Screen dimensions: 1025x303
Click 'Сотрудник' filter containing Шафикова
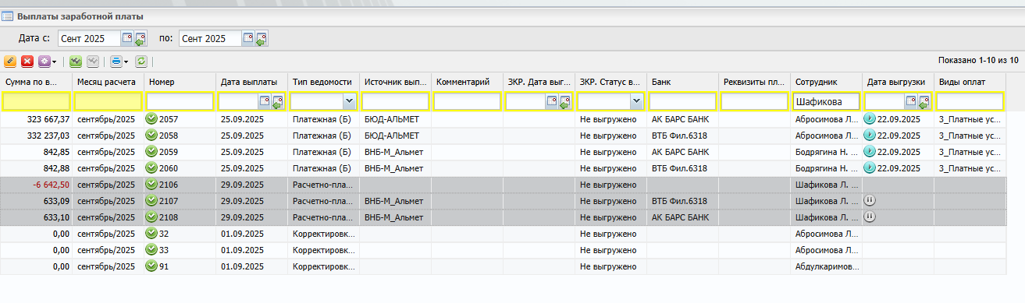tap(826, 101)
